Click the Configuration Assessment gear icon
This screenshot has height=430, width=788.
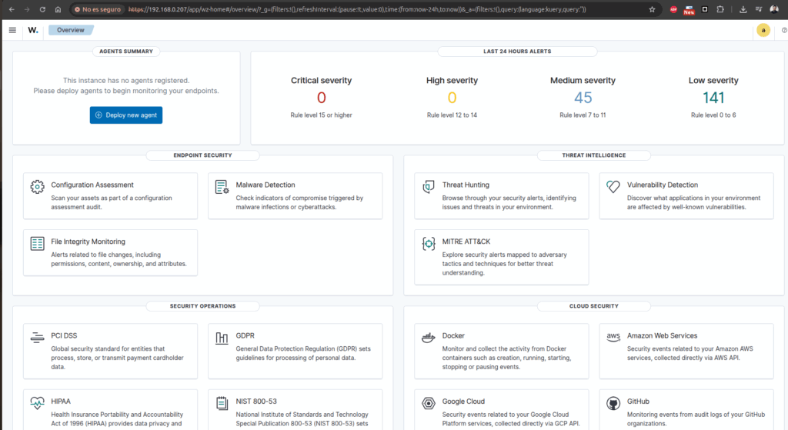pyautogui.click(x=37, y=186)
